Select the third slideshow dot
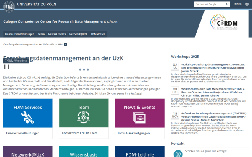Screen dimensions: 252x157 tap(88, 69)
